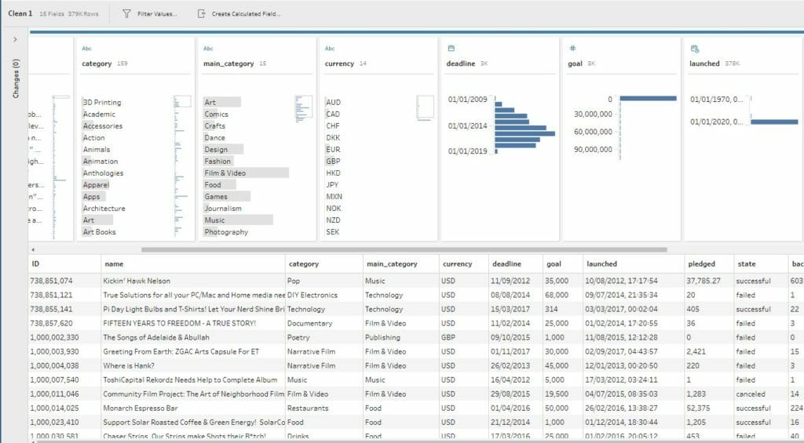The height and width of the screenshot is (443, 804).
Task: Click the scroll-left arrow under profile cards
Action: (x=32, y=249)
